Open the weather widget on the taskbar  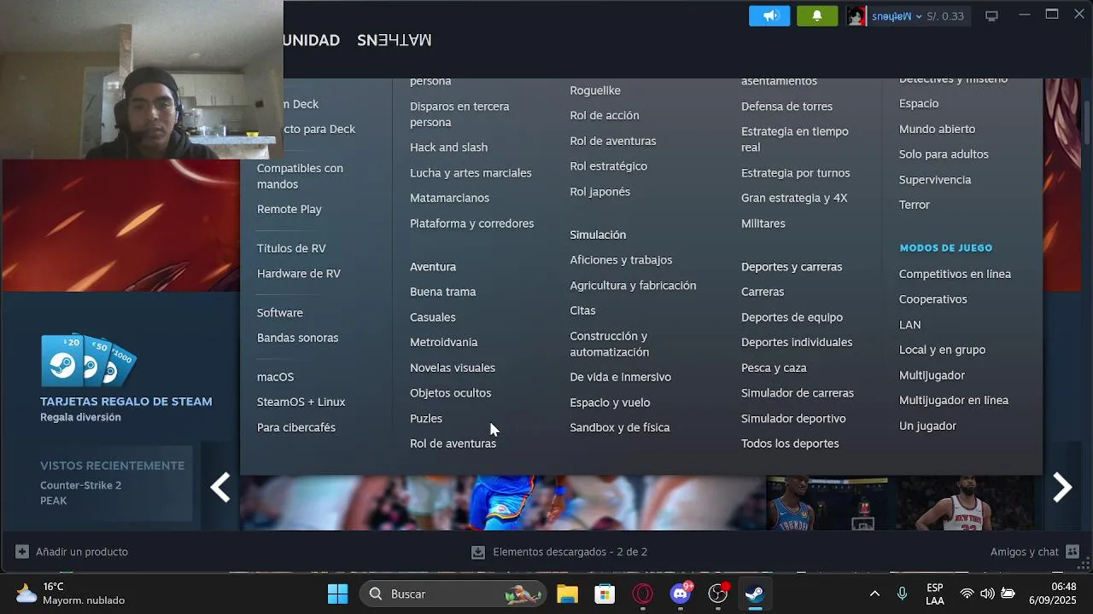(70, 594)
